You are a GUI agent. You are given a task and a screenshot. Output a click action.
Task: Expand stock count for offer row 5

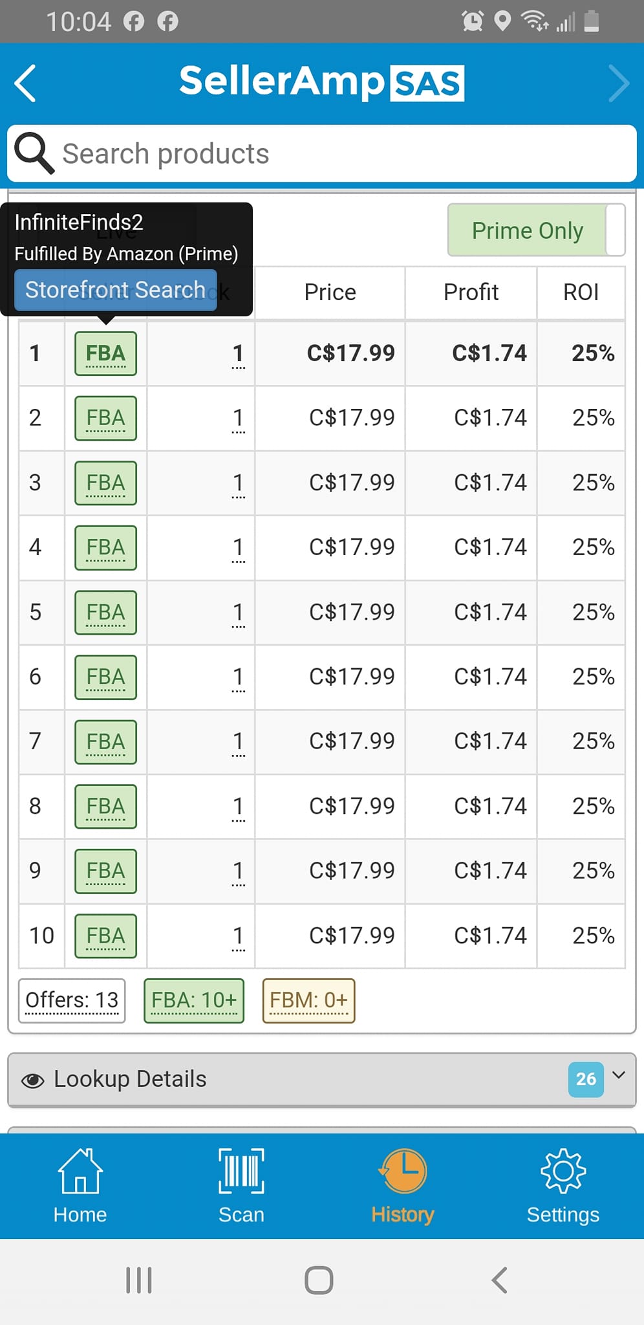238,613
